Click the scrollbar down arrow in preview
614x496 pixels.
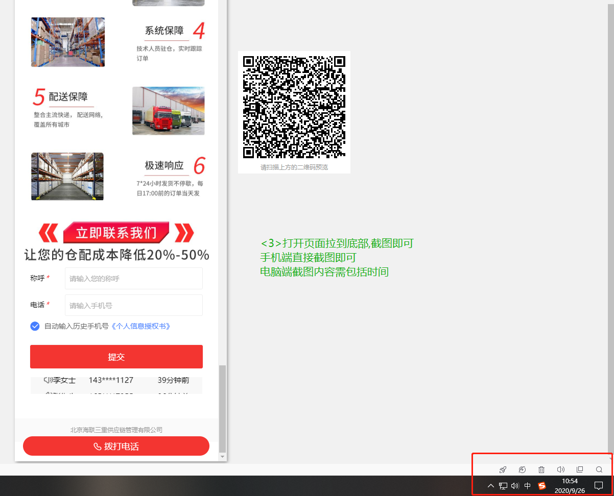(222, 456)
